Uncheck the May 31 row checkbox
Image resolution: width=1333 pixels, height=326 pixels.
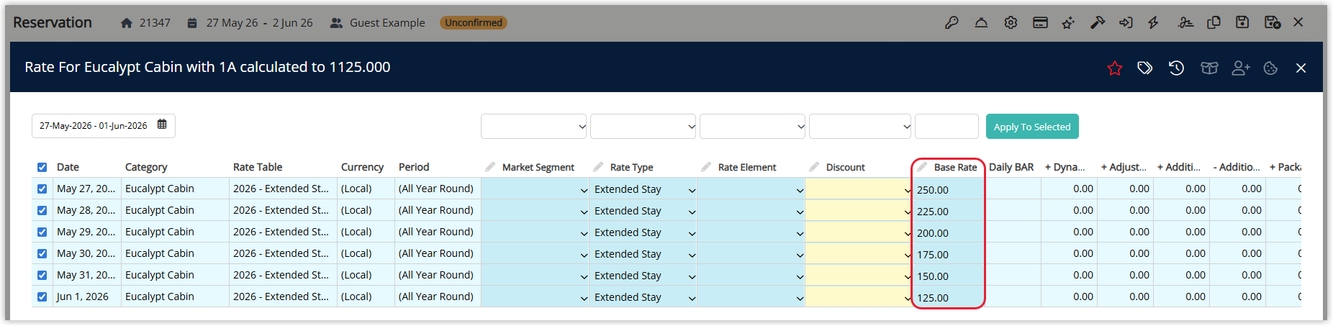coord(42,275)
